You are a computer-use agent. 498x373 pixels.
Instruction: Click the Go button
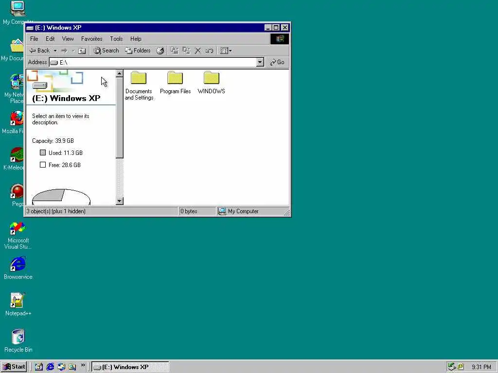coord(277,62)
